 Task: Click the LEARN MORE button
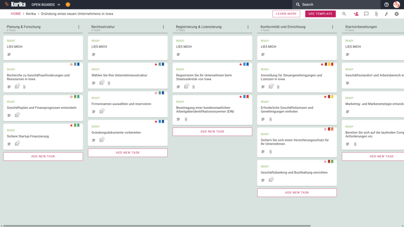tap(286, 14)
